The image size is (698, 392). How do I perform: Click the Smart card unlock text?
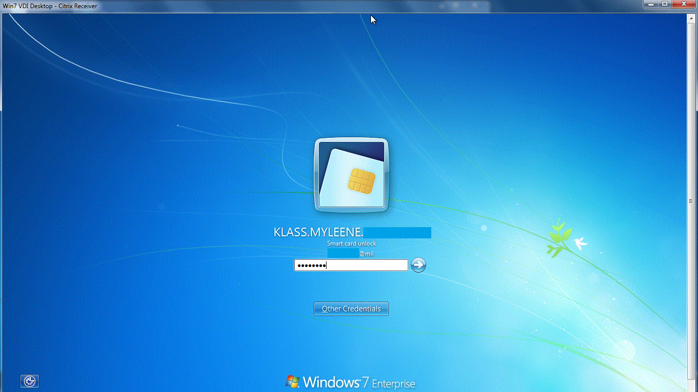tap(352, 243)
